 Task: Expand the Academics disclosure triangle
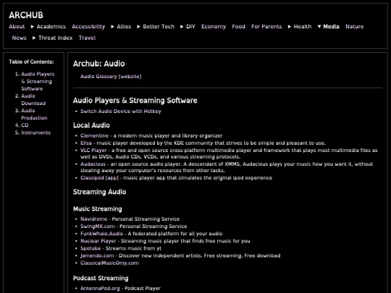33,27
